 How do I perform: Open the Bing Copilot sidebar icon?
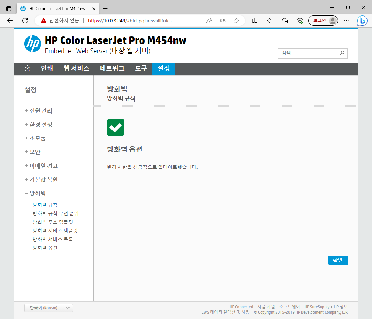click(362, 21)
